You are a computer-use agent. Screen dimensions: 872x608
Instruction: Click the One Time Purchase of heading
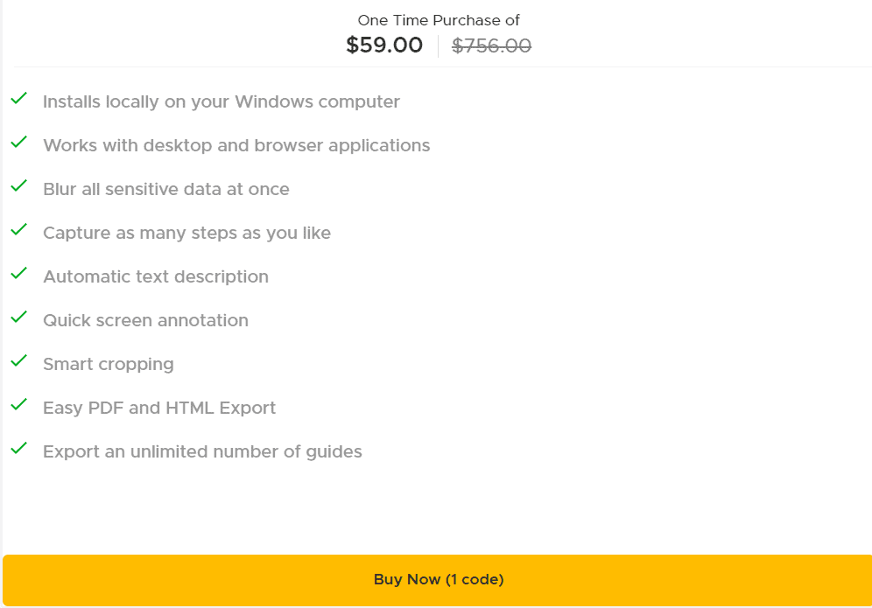(439, 20)
